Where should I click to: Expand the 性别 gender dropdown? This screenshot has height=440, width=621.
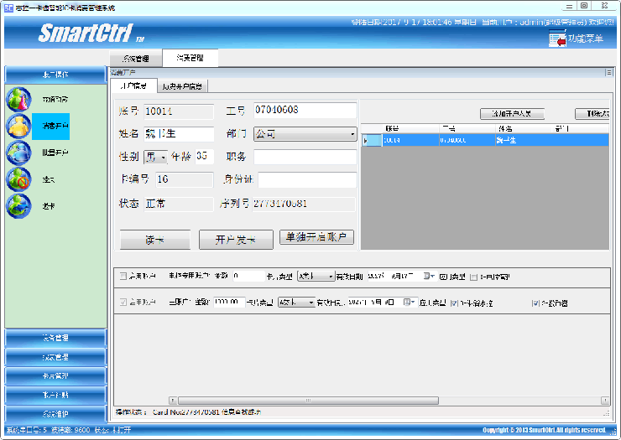tap(163, 157)
